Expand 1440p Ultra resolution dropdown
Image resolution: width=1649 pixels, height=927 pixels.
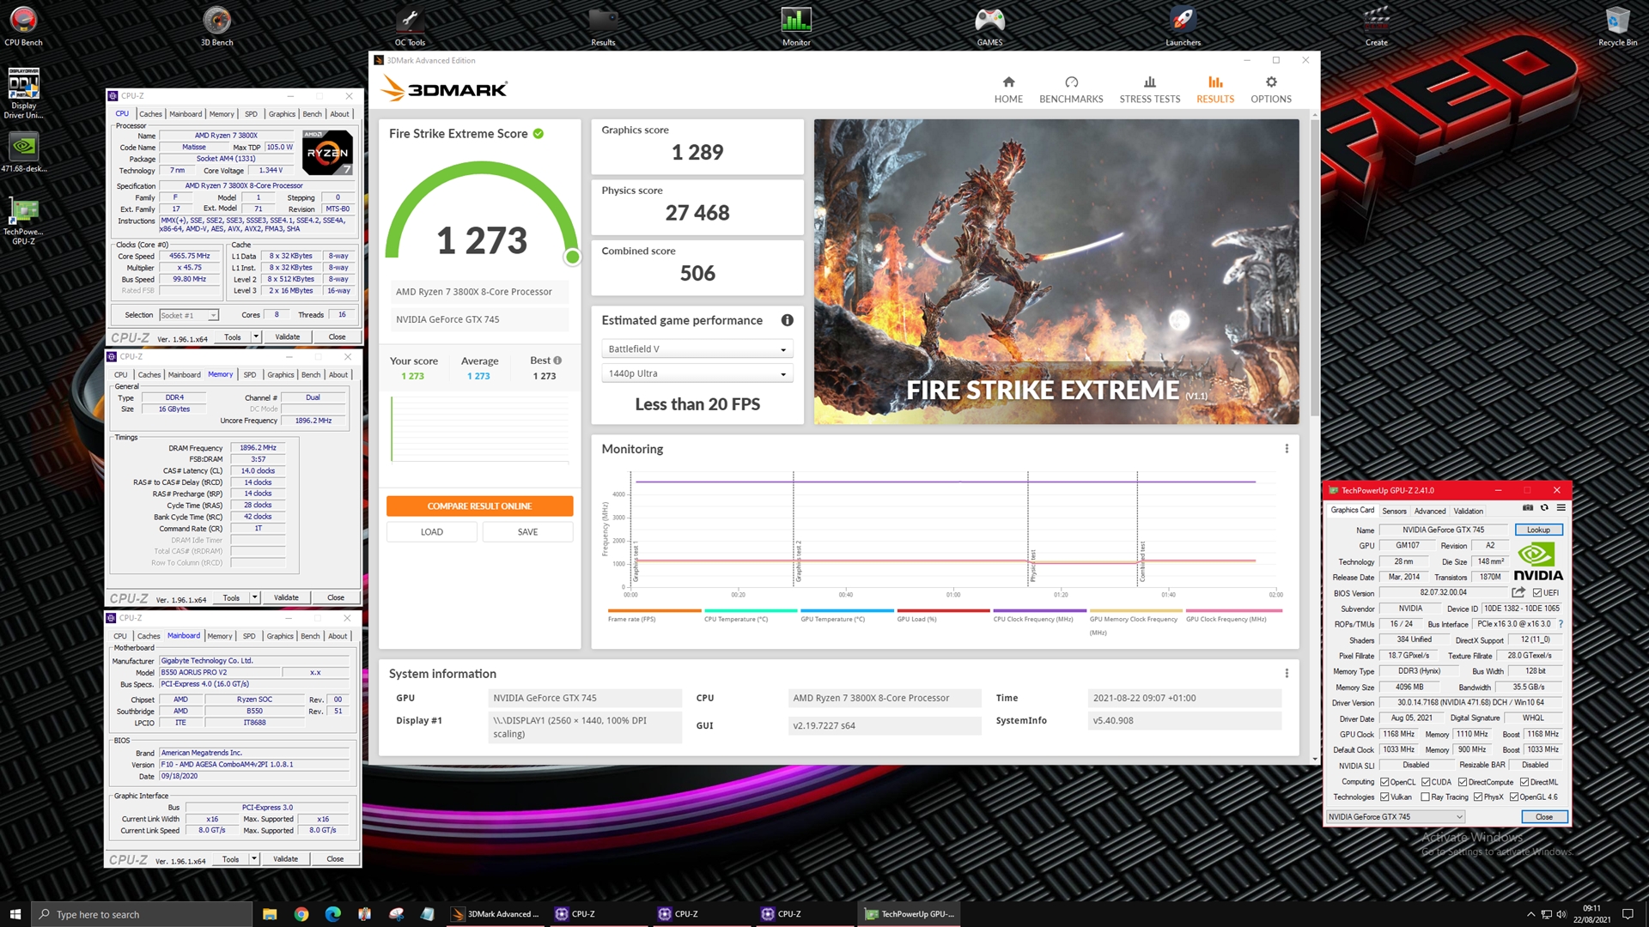click(697, 373)
